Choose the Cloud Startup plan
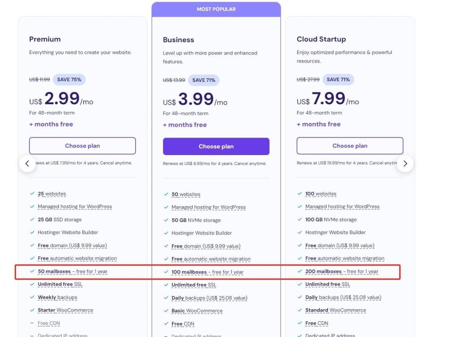The height and width of the screenshot is (337, 460). (x=350, y=146)
